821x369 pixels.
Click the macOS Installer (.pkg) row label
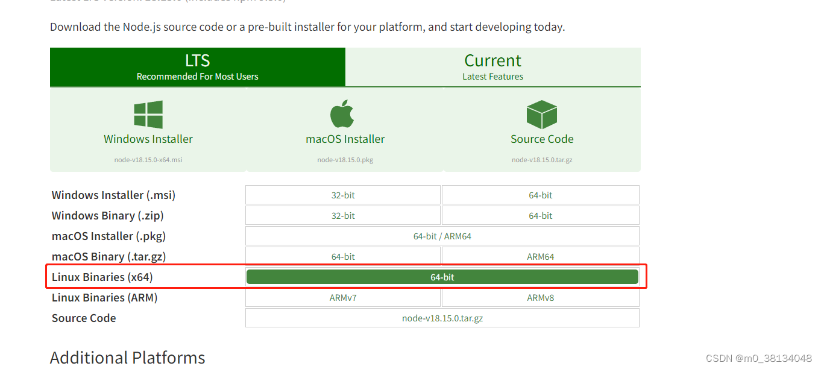pos(109,236)
